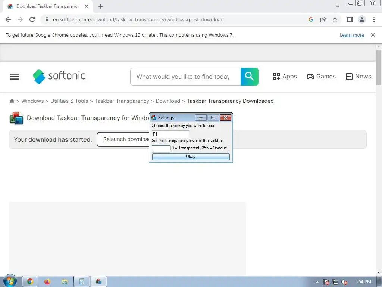Open the calculator taskbar item

click(82, 282)
